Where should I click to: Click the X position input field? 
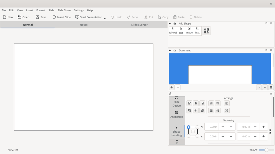(x=212, y=127)
